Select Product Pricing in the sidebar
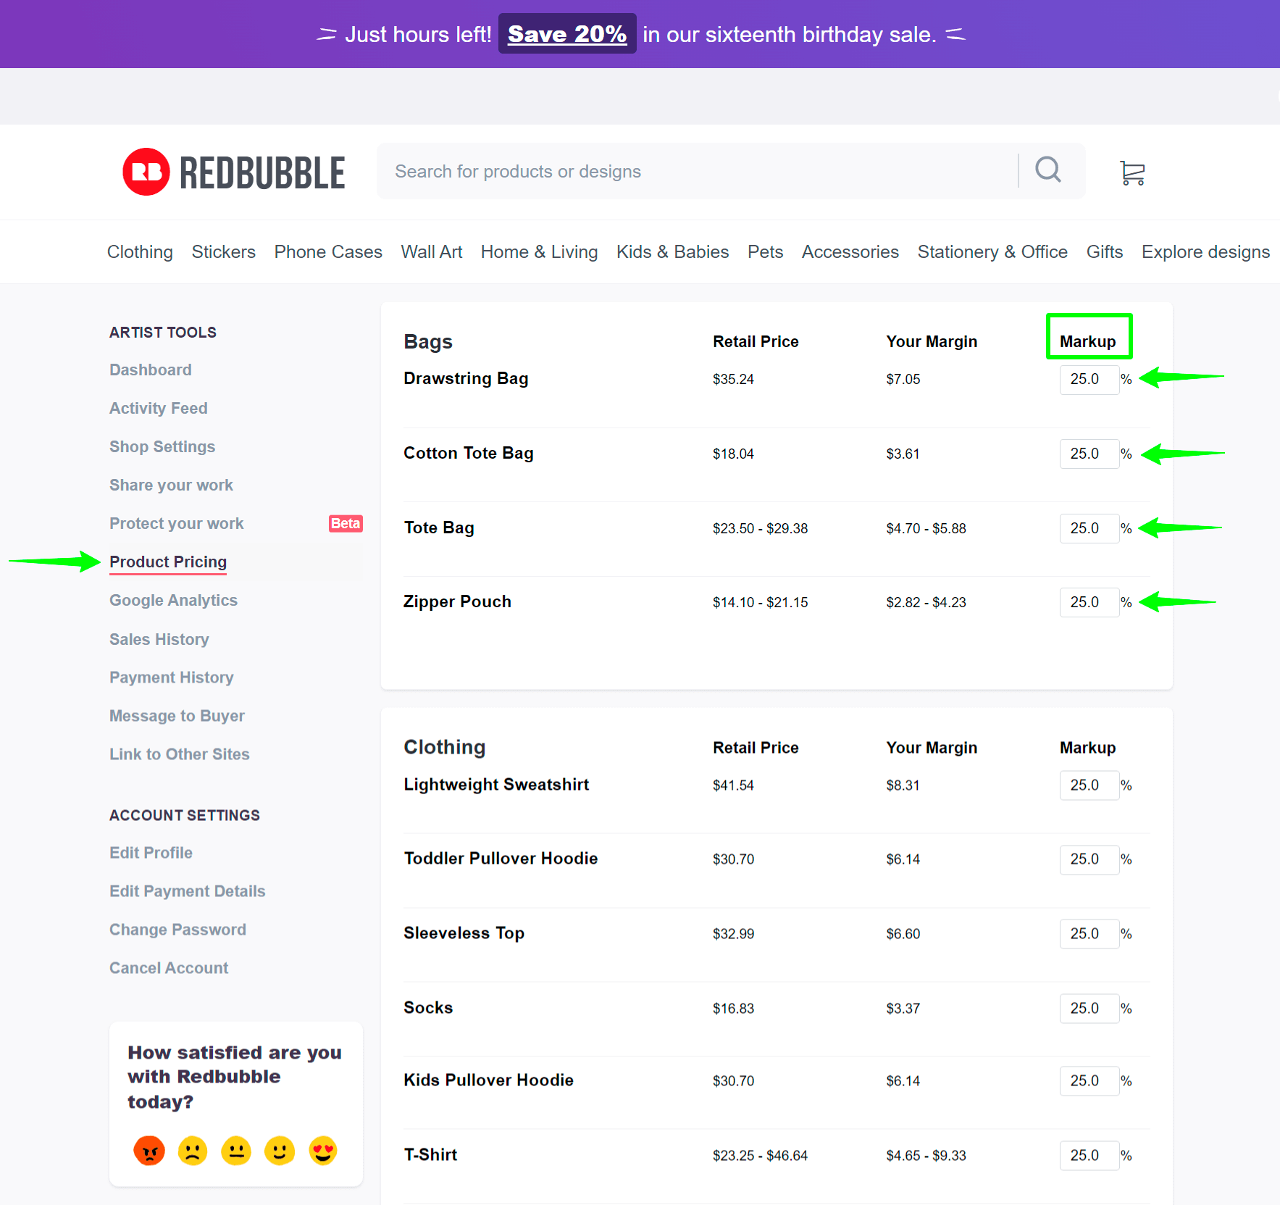 click(168, 562)
